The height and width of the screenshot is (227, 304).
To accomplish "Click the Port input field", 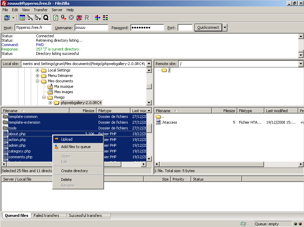I will coord(185,27).
